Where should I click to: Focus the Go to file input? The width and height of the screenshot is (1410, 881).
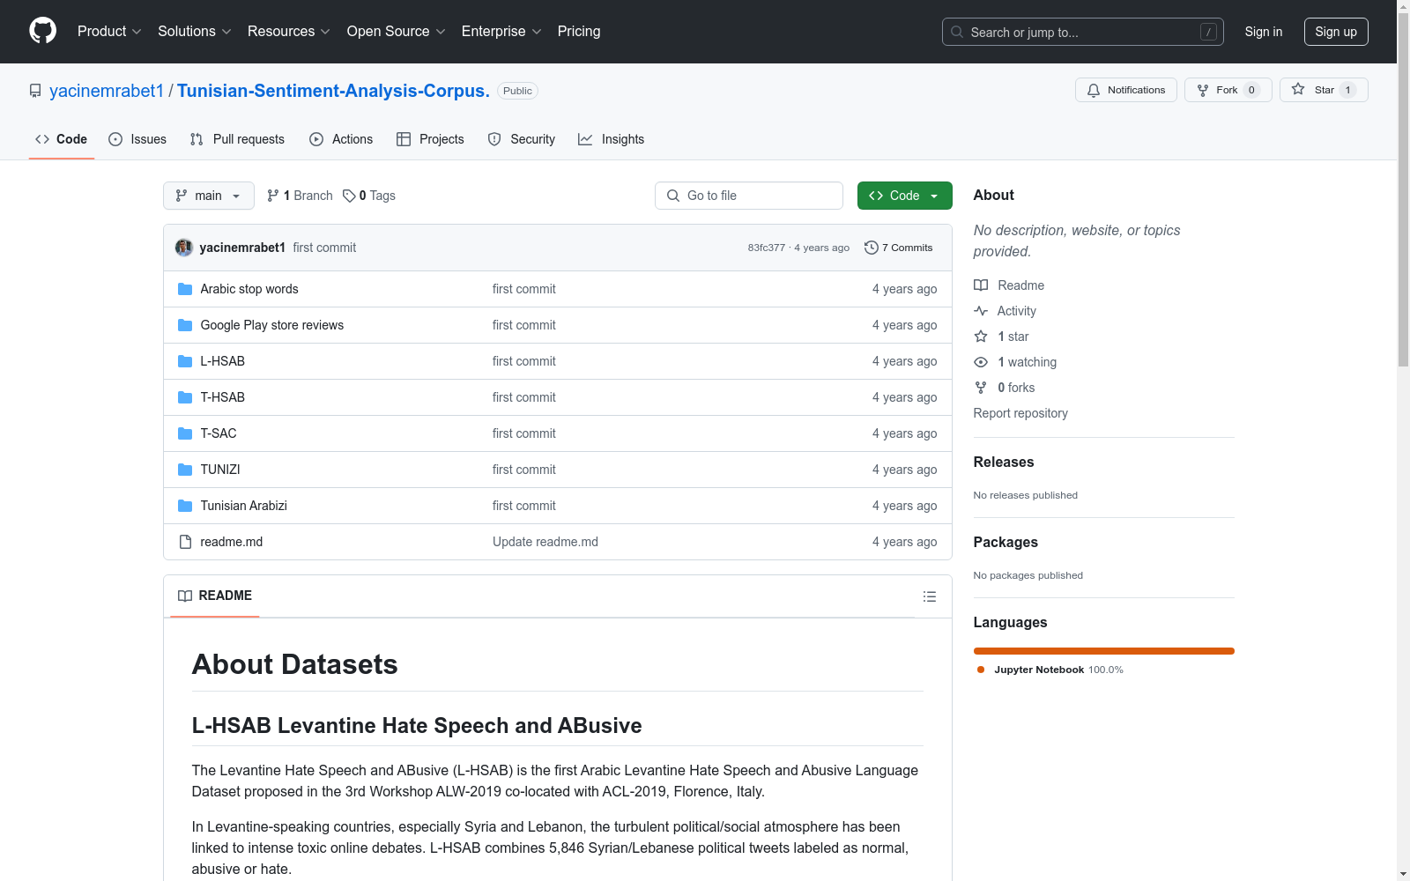pyautogui.click(x=749, y=196)
